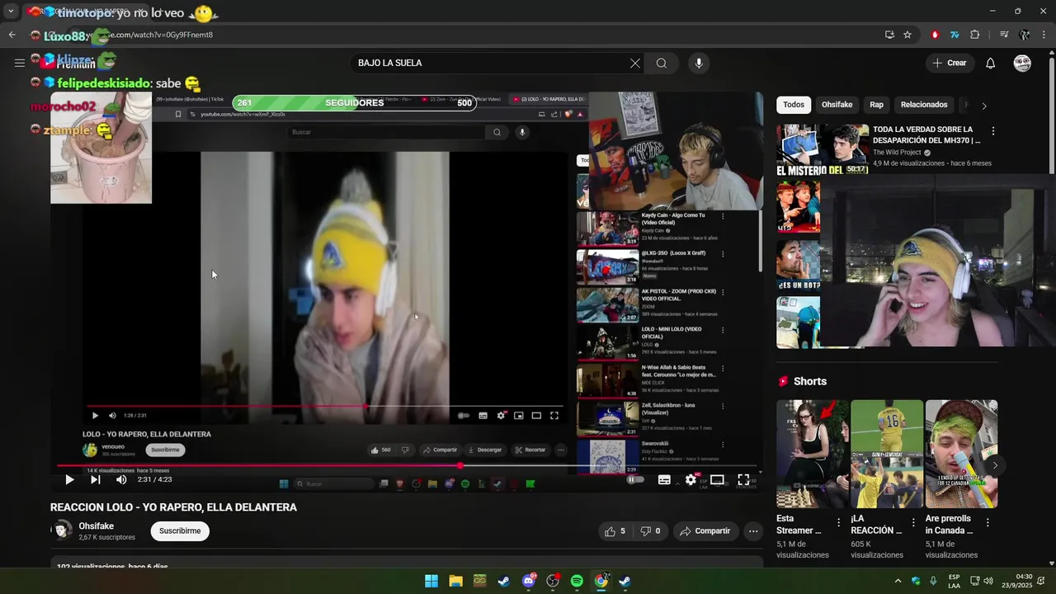The width and height of the screenshot is (1056, 594).
Task: Open The Wild Project channel link
Action: pos(896,153)
